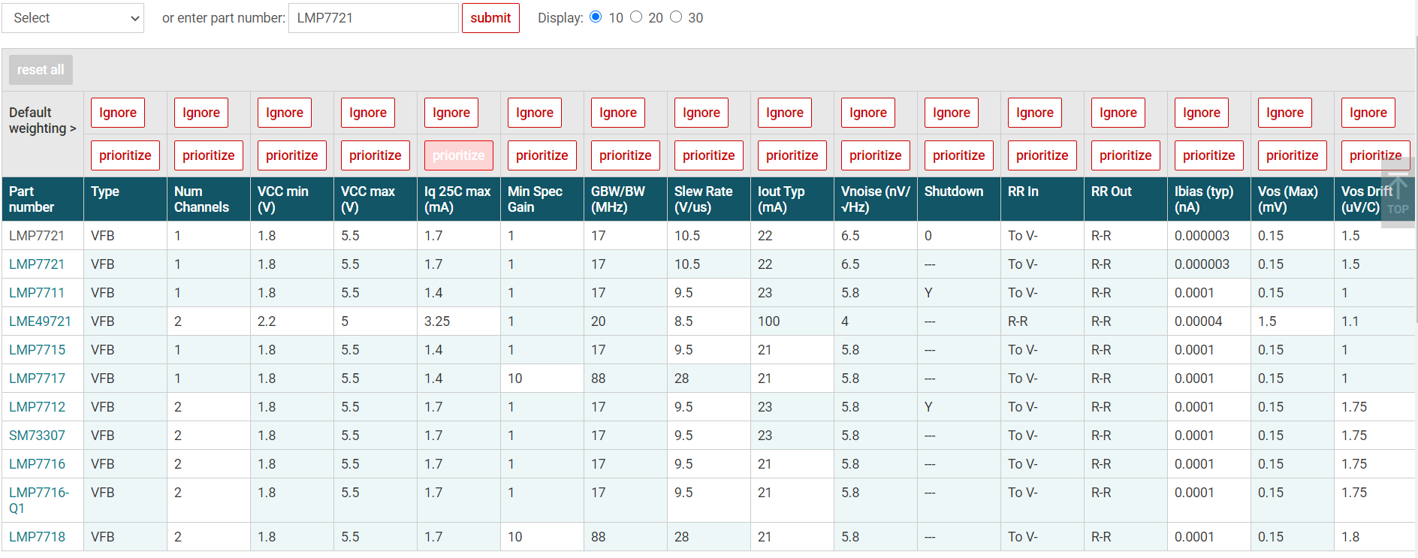The width and height of the screenshot is (1418, 558).
Task: Prioritize the Shutdown column
Action: [x=959, y=155]
